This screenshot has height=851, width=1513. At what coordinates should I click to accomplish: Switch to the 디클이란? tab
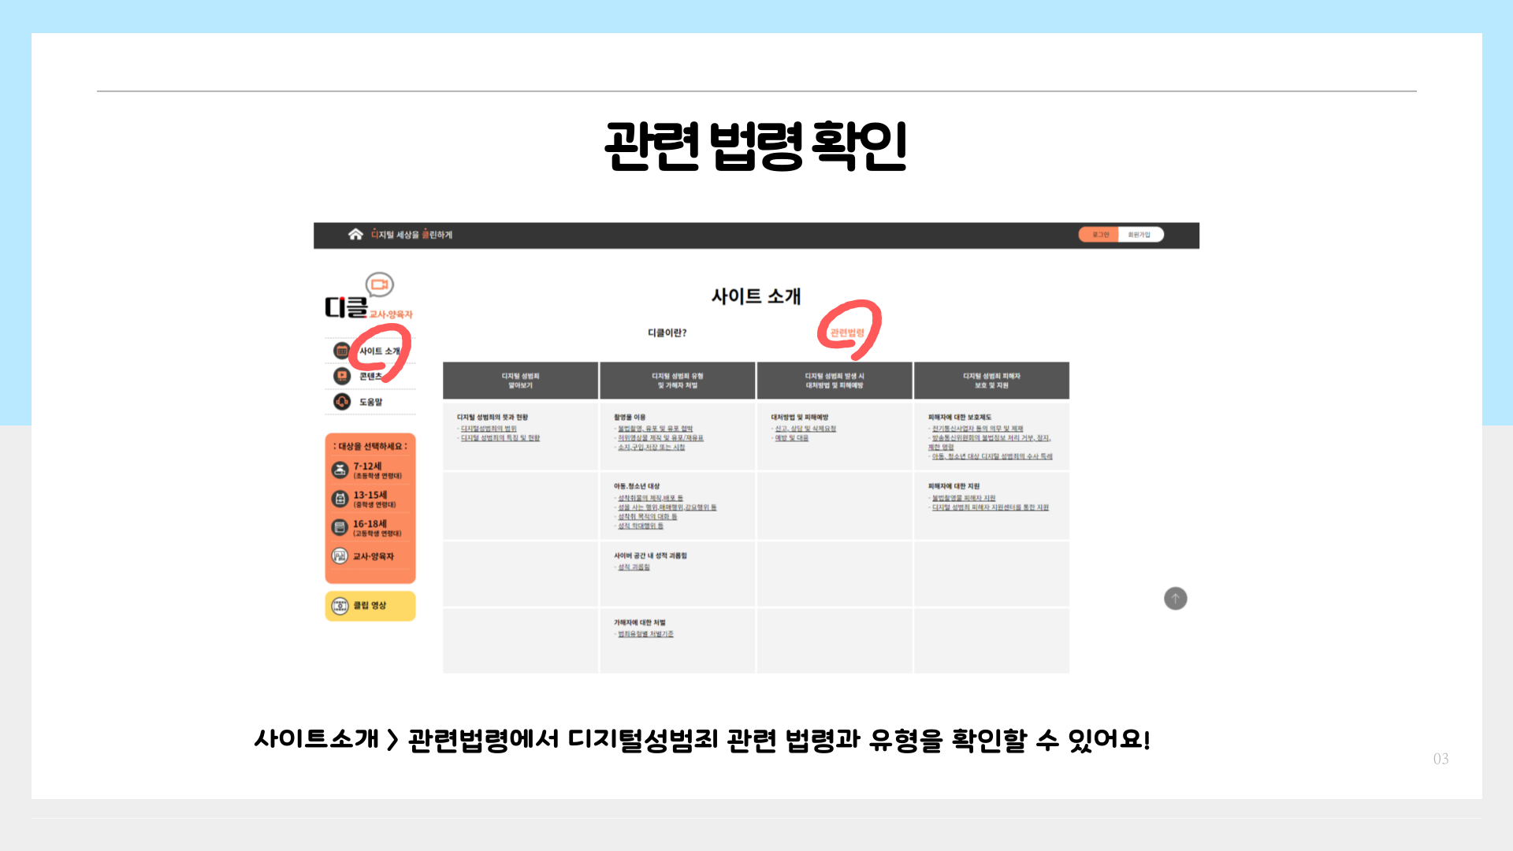coord(666,332)
